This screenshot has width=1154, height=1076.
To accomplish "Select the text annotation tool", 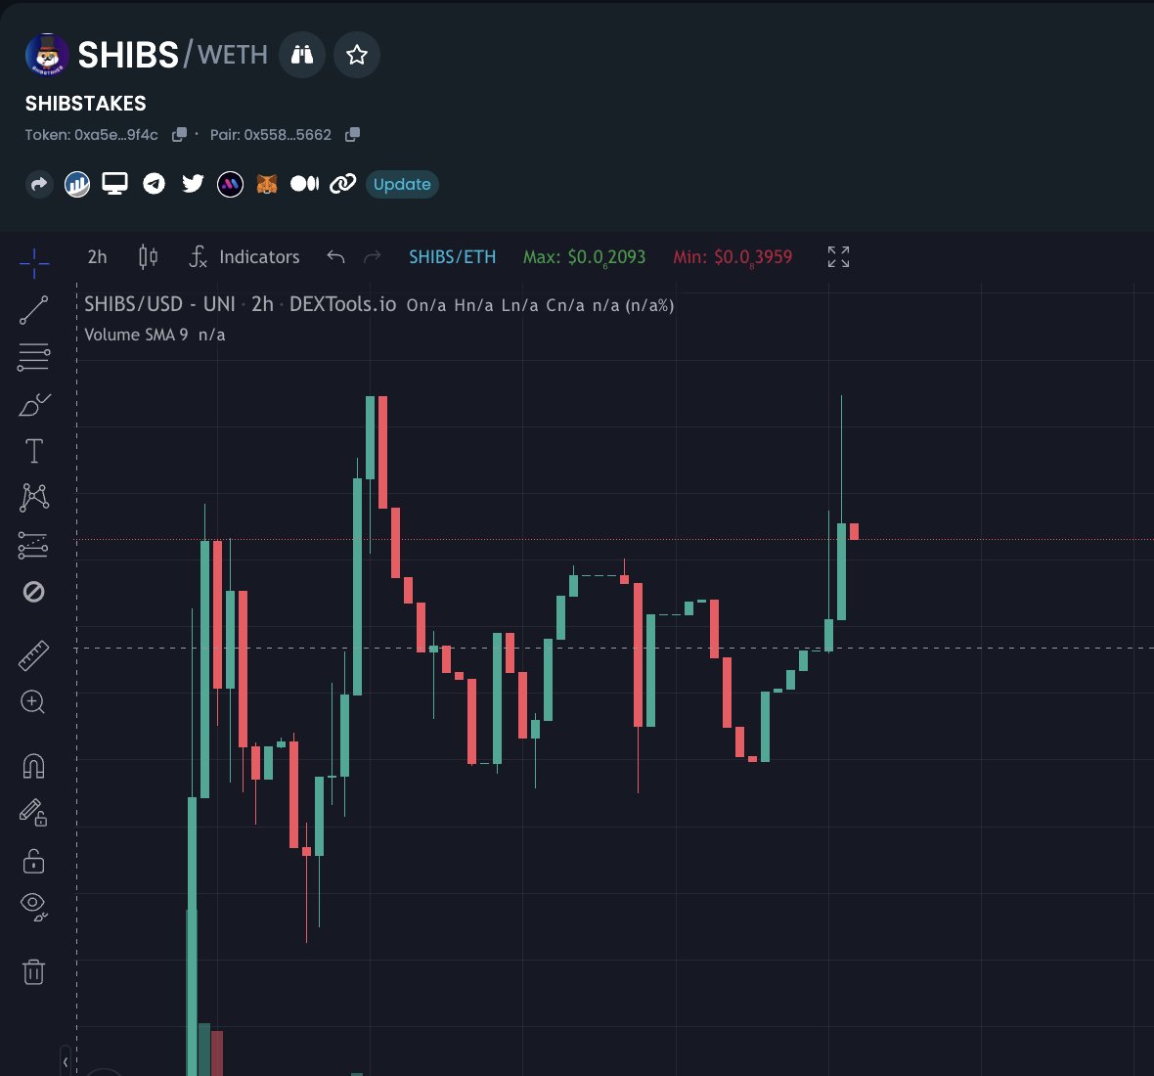I will tap(34, 451).
